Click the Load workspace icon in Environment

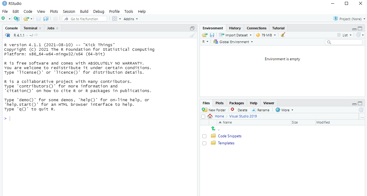[x=205, y=35]
